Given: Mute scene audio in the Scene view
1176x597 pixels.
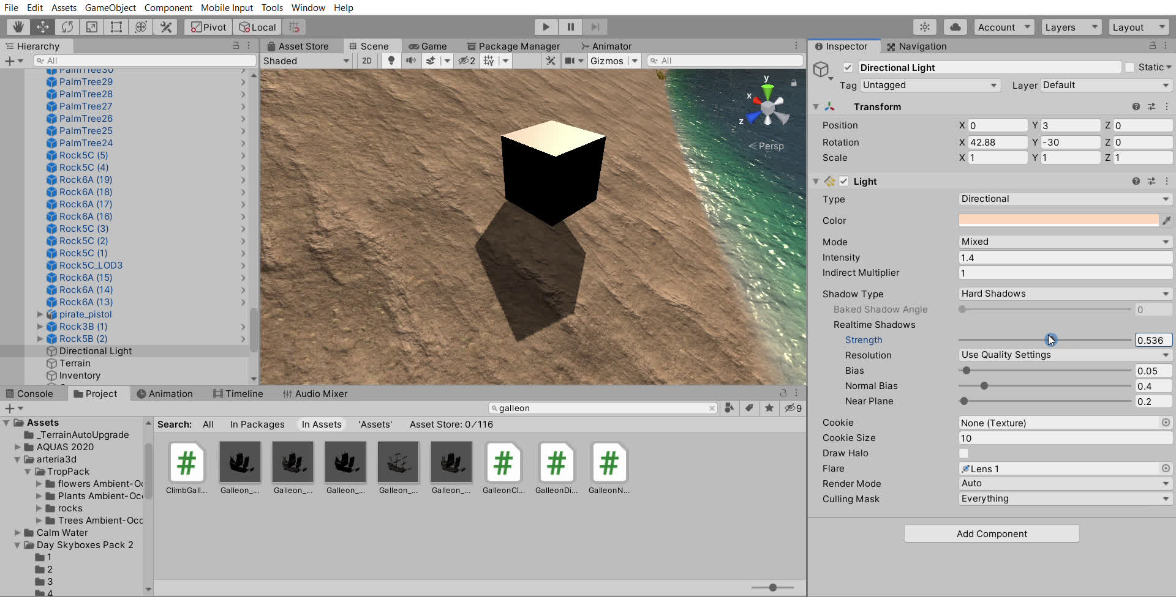Looking at the screenshot, I should (x=411, y=61).
